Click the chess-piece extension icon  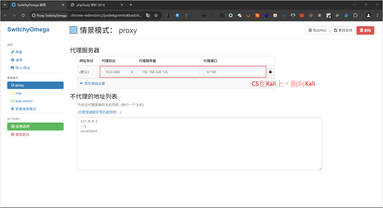tap(168, 15)
